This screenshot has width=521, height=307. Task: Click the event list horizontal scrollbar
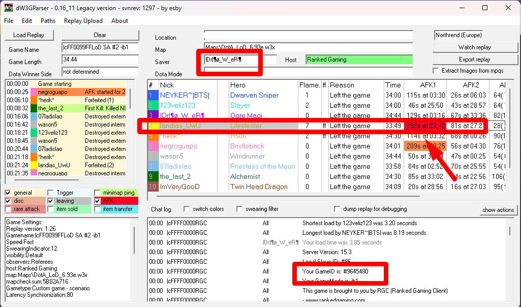[47, 180]
